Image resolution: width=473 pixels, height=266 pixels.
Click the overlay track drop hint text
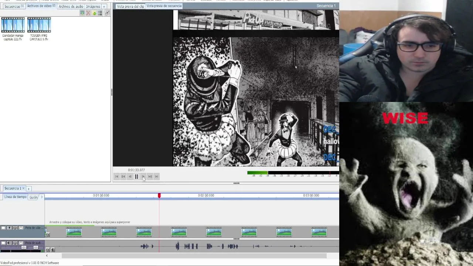[x=90, y=222]
